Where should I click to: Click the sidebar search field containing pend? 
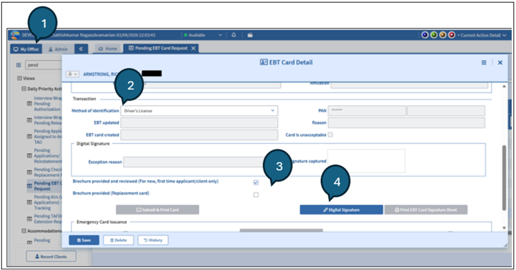[44, 65]
